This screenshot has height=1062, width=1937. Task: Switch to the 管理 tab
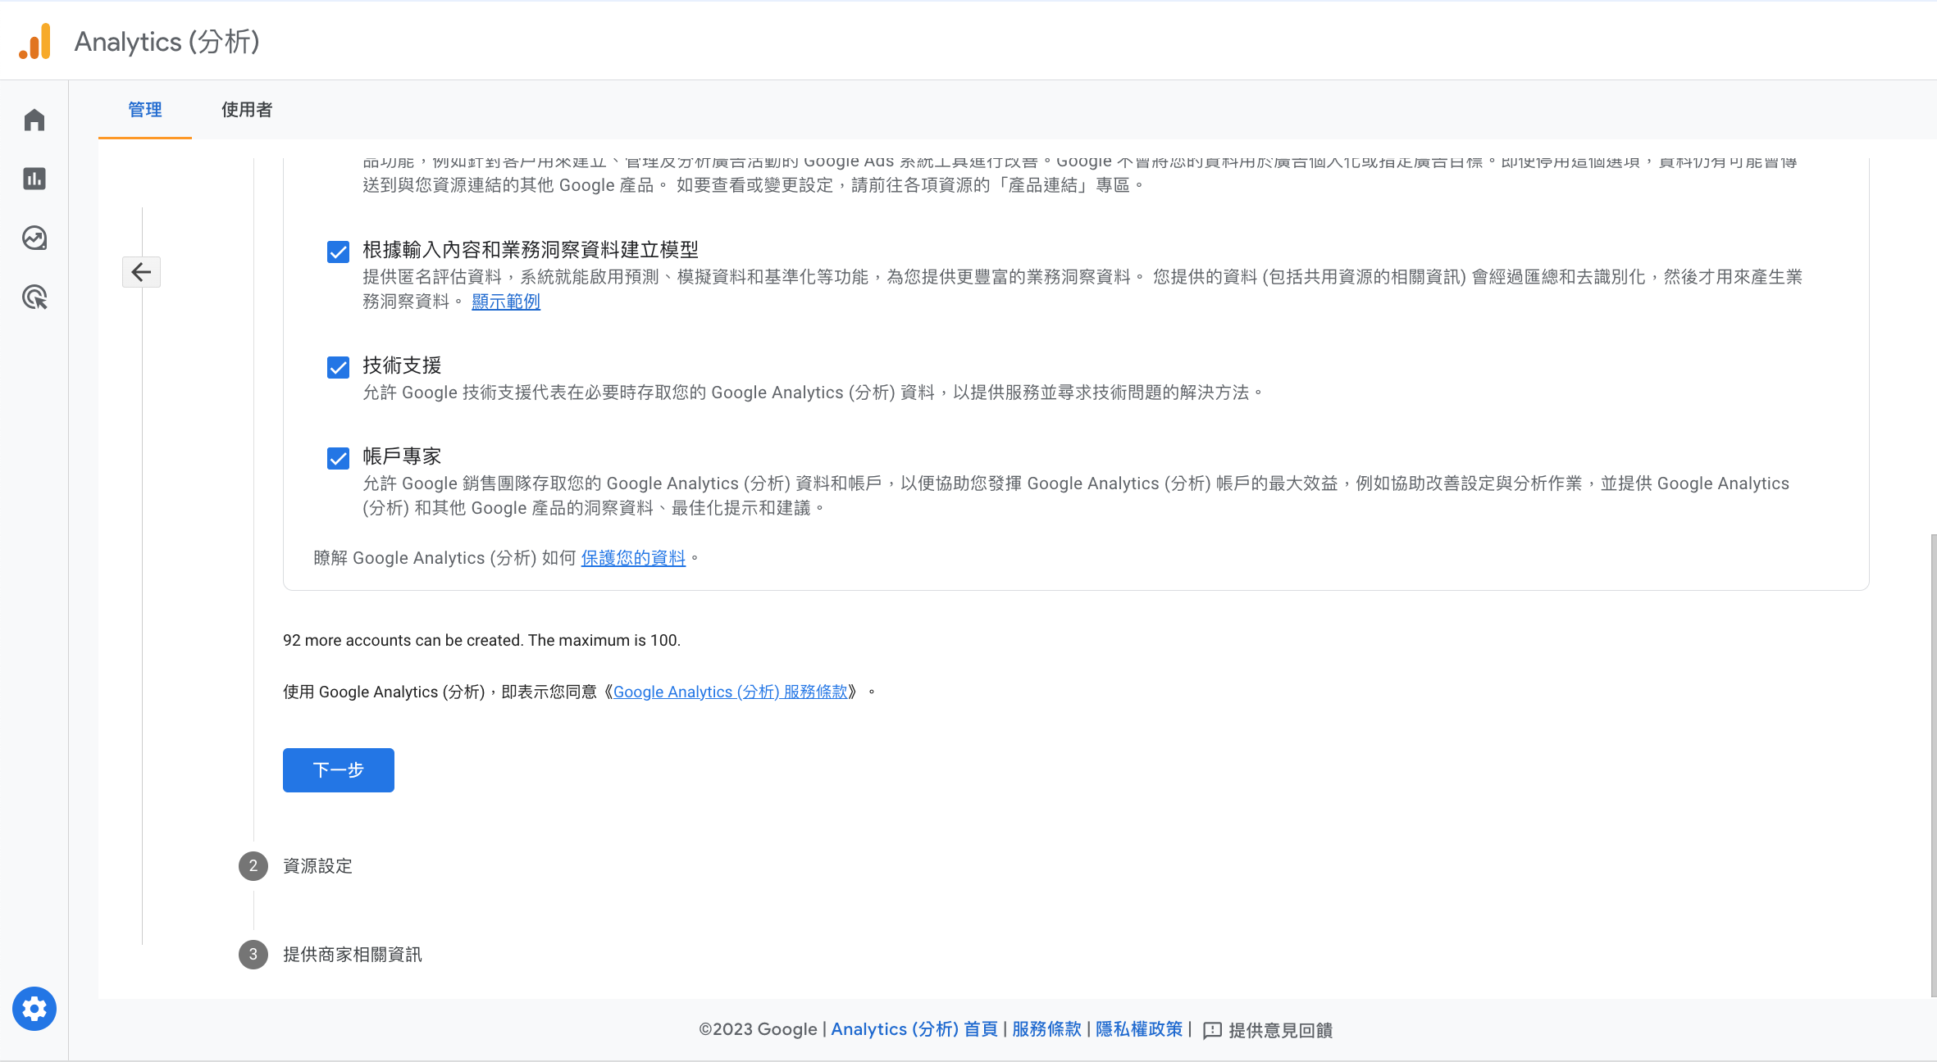[x=145, y=110]
